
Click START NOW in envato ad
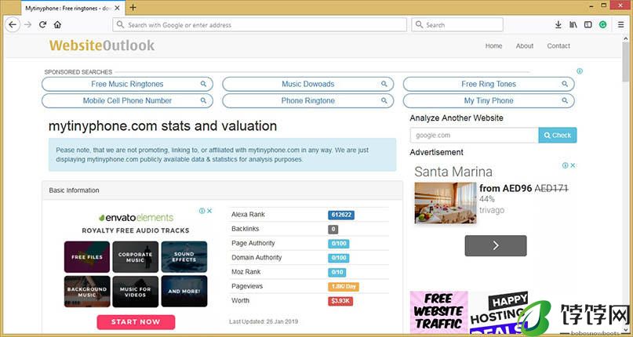coord(136,322)
